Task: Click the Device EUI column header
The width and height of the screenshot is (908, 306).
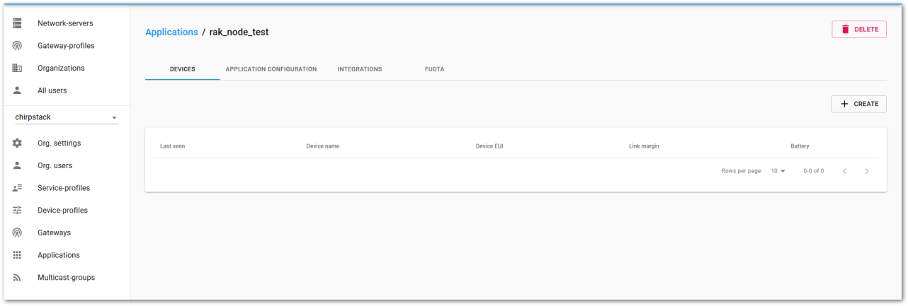Action: click(x=489, y=146)
